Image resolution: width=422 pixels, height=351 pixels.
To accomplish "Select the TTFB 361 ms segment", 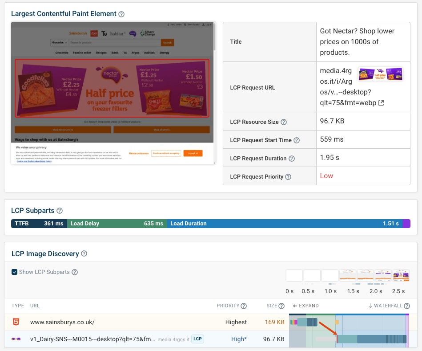I will (39, 224).
